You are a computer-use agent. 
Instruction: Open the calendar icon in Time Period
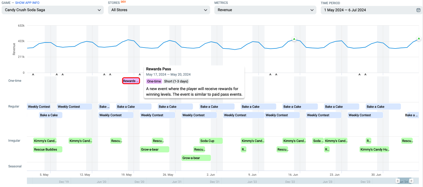(418, 10)
